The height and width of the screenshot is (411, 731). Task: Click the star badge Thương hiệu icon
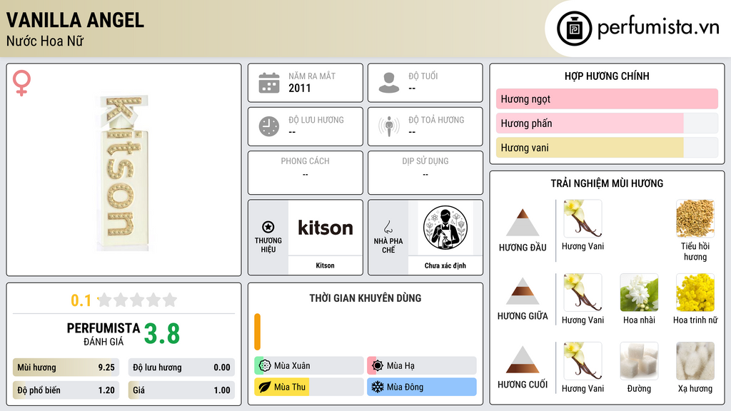[x=268, y=227]
